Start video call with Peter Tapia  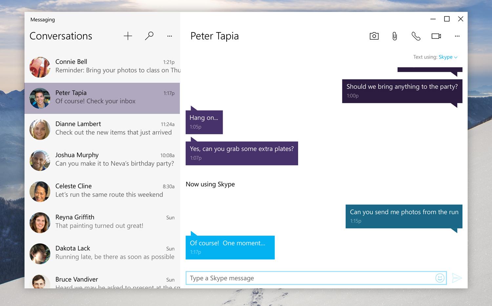[436, 36]
